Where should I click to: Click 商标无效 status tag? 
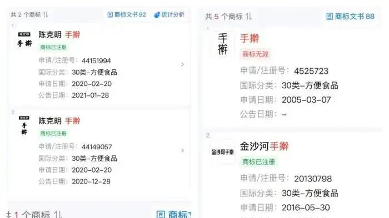(x=255, y=54)
